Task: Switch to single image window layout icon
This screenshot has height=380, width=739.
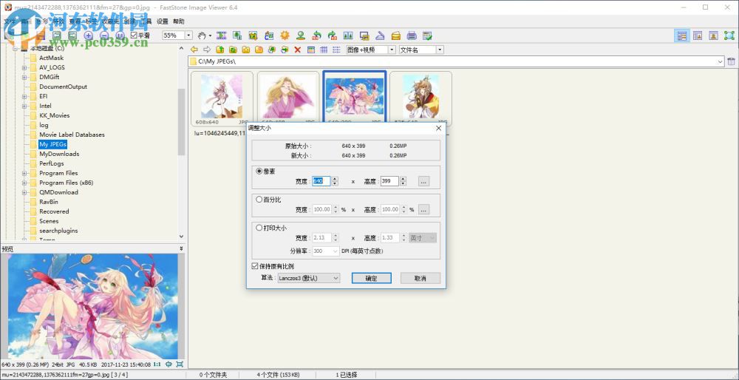Action: (713, 35)
